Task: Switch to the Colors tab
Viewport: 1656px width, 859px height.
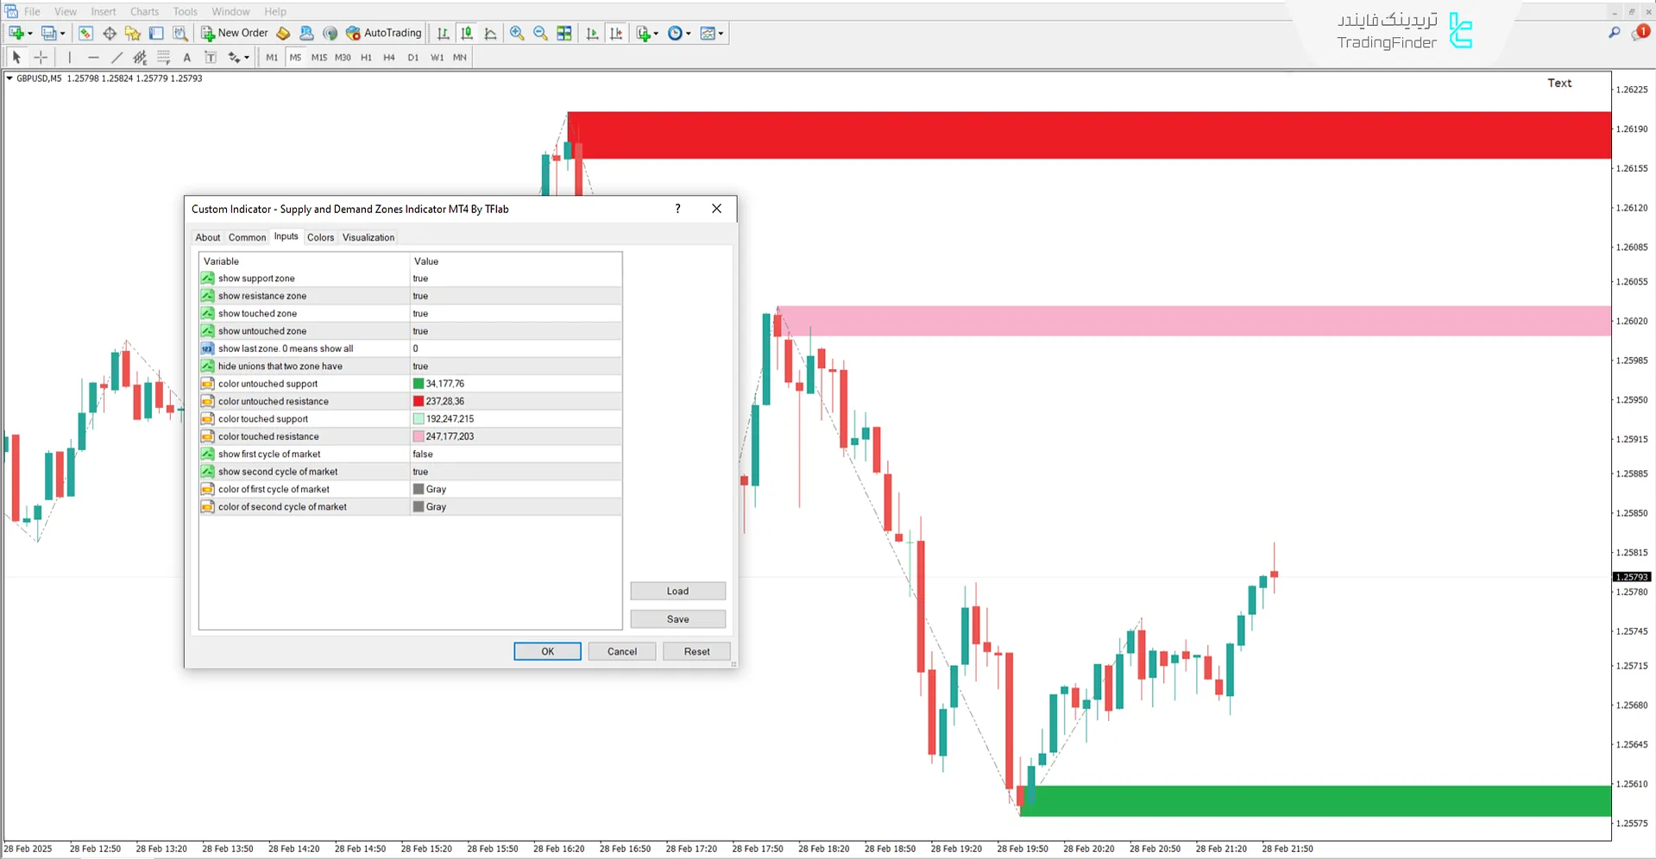Action: tap(320, 237)
